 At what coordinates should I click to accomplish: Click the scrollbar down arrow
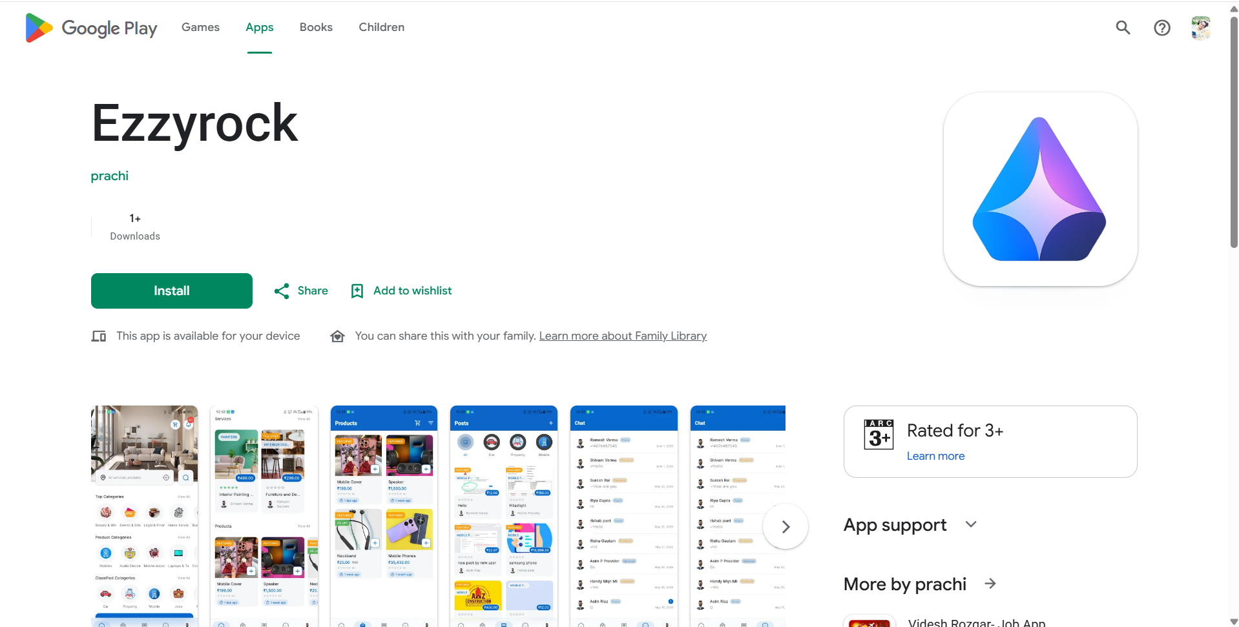click(1234, 621)
